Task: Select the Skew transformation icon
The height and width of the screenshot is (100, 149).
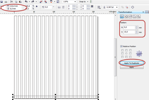Action: pos(139,16)
